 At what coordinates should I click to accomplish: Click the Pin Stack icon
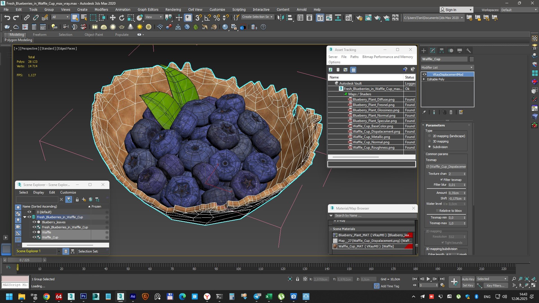424,112
